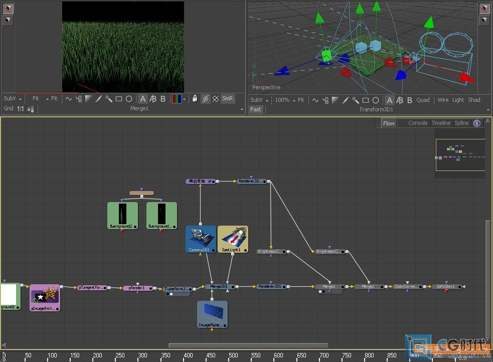
Task: Show A/B split buffer in left viewer
Action: point(153,99)
